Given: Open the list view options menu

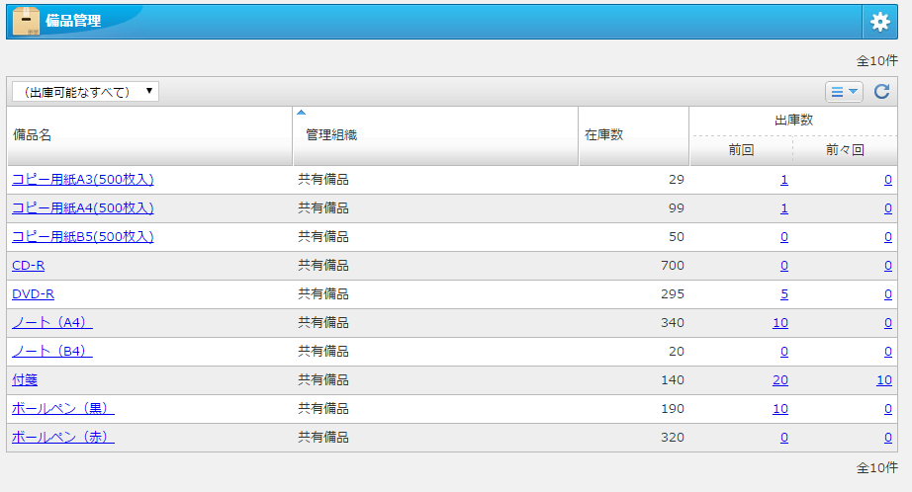Looking at the screenshot, I should click(844, 92).
